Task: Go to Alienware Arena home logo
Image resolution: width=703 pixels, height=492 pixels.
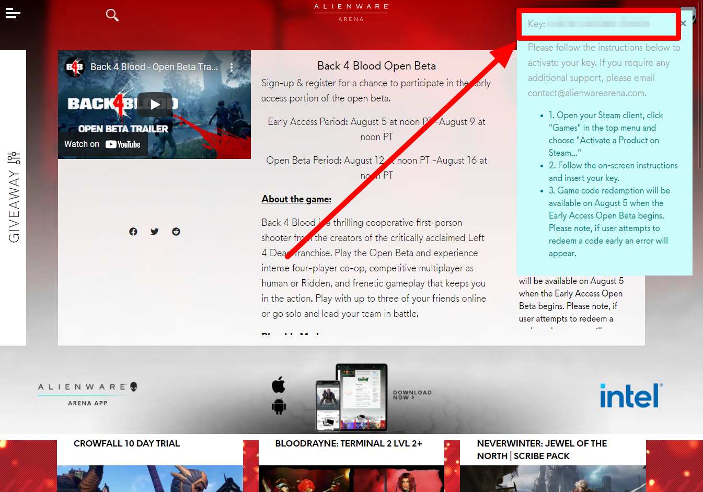Action: point(351,13)
